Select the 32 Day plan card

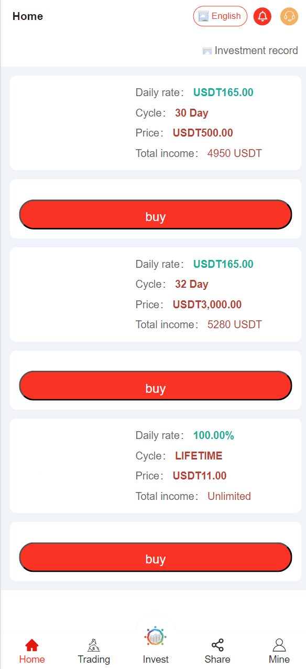[156, 294]
